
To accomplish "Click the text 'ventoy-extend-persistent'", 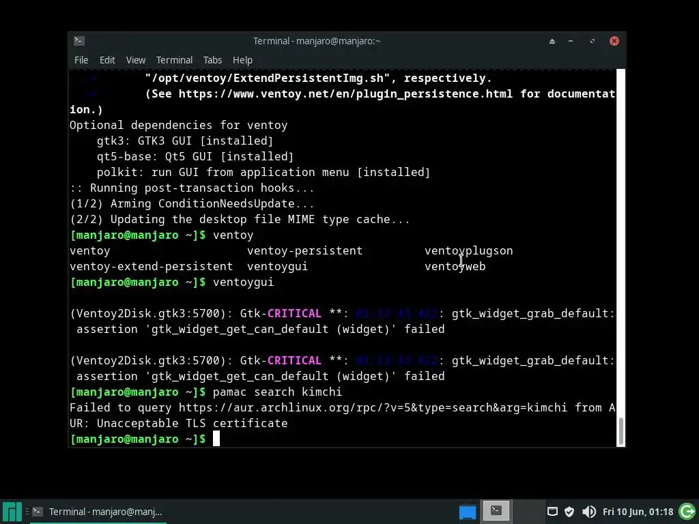I will [151, 267].
